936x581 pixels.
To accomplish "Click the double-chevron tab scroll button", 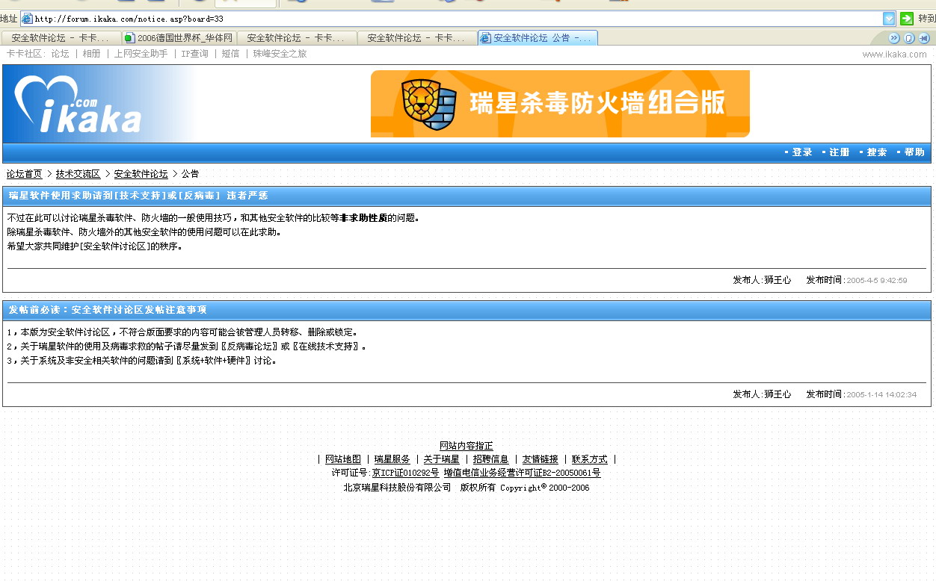I will tap(894, 38).
